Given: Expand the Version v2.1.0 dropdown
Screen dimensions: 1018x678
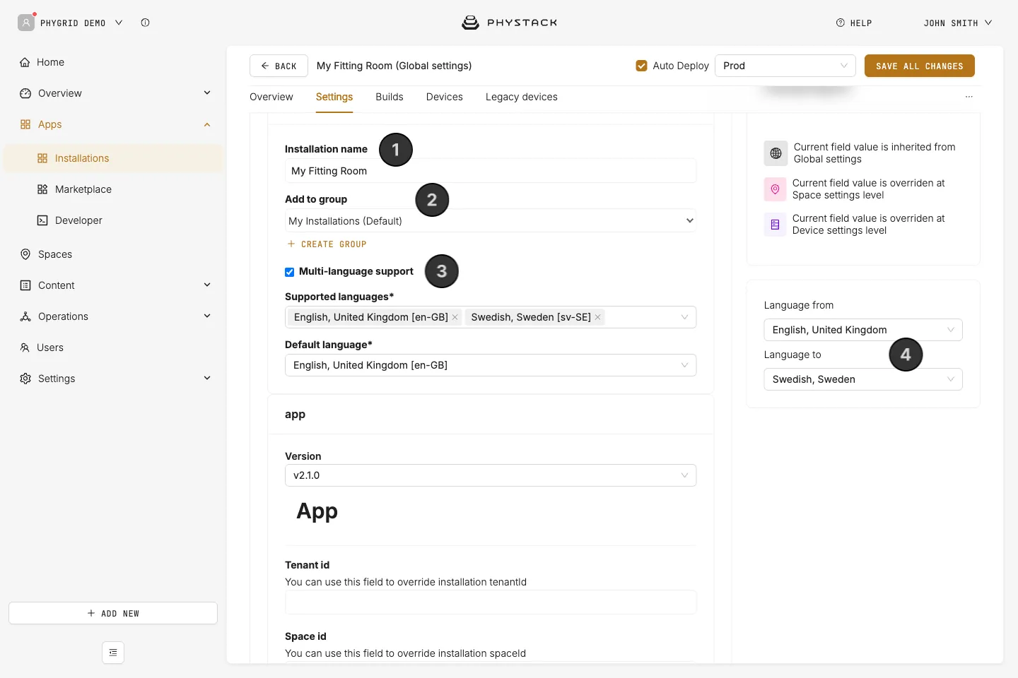Looking at the screenshot, I should (x=491, y=475).
